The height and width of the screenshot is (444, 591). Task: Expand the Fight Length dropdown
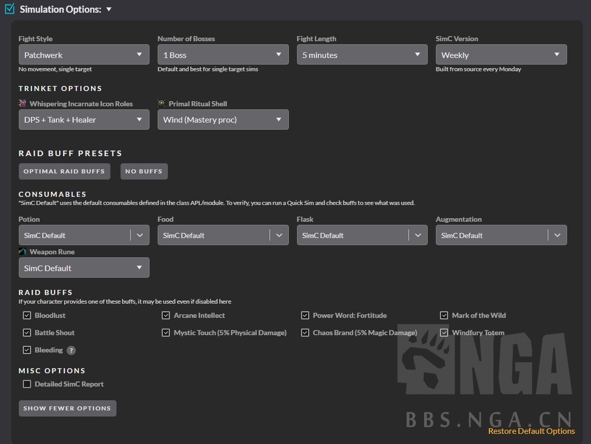[362, 55]
